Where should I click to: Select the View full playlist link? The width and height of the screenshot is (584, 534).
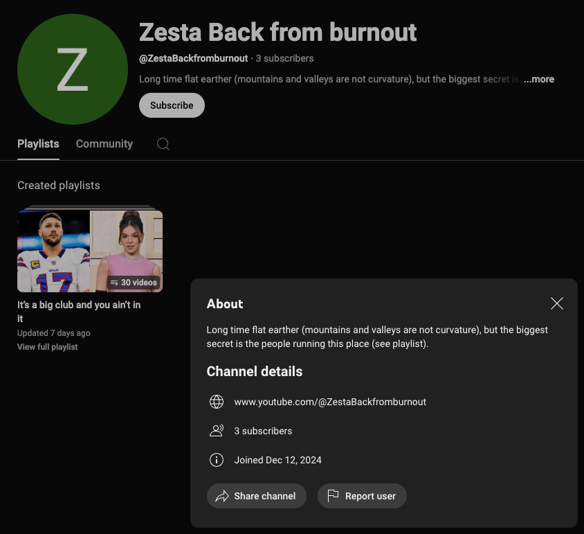pyautogui.click(x=48, y=347)
